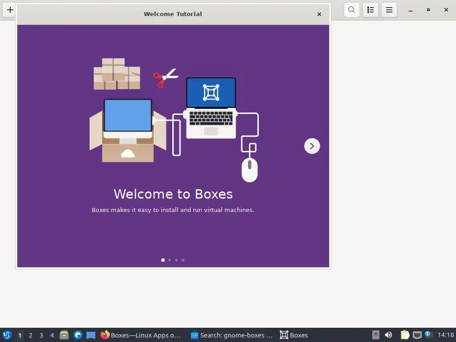Click the 14:18 clock

445,335
